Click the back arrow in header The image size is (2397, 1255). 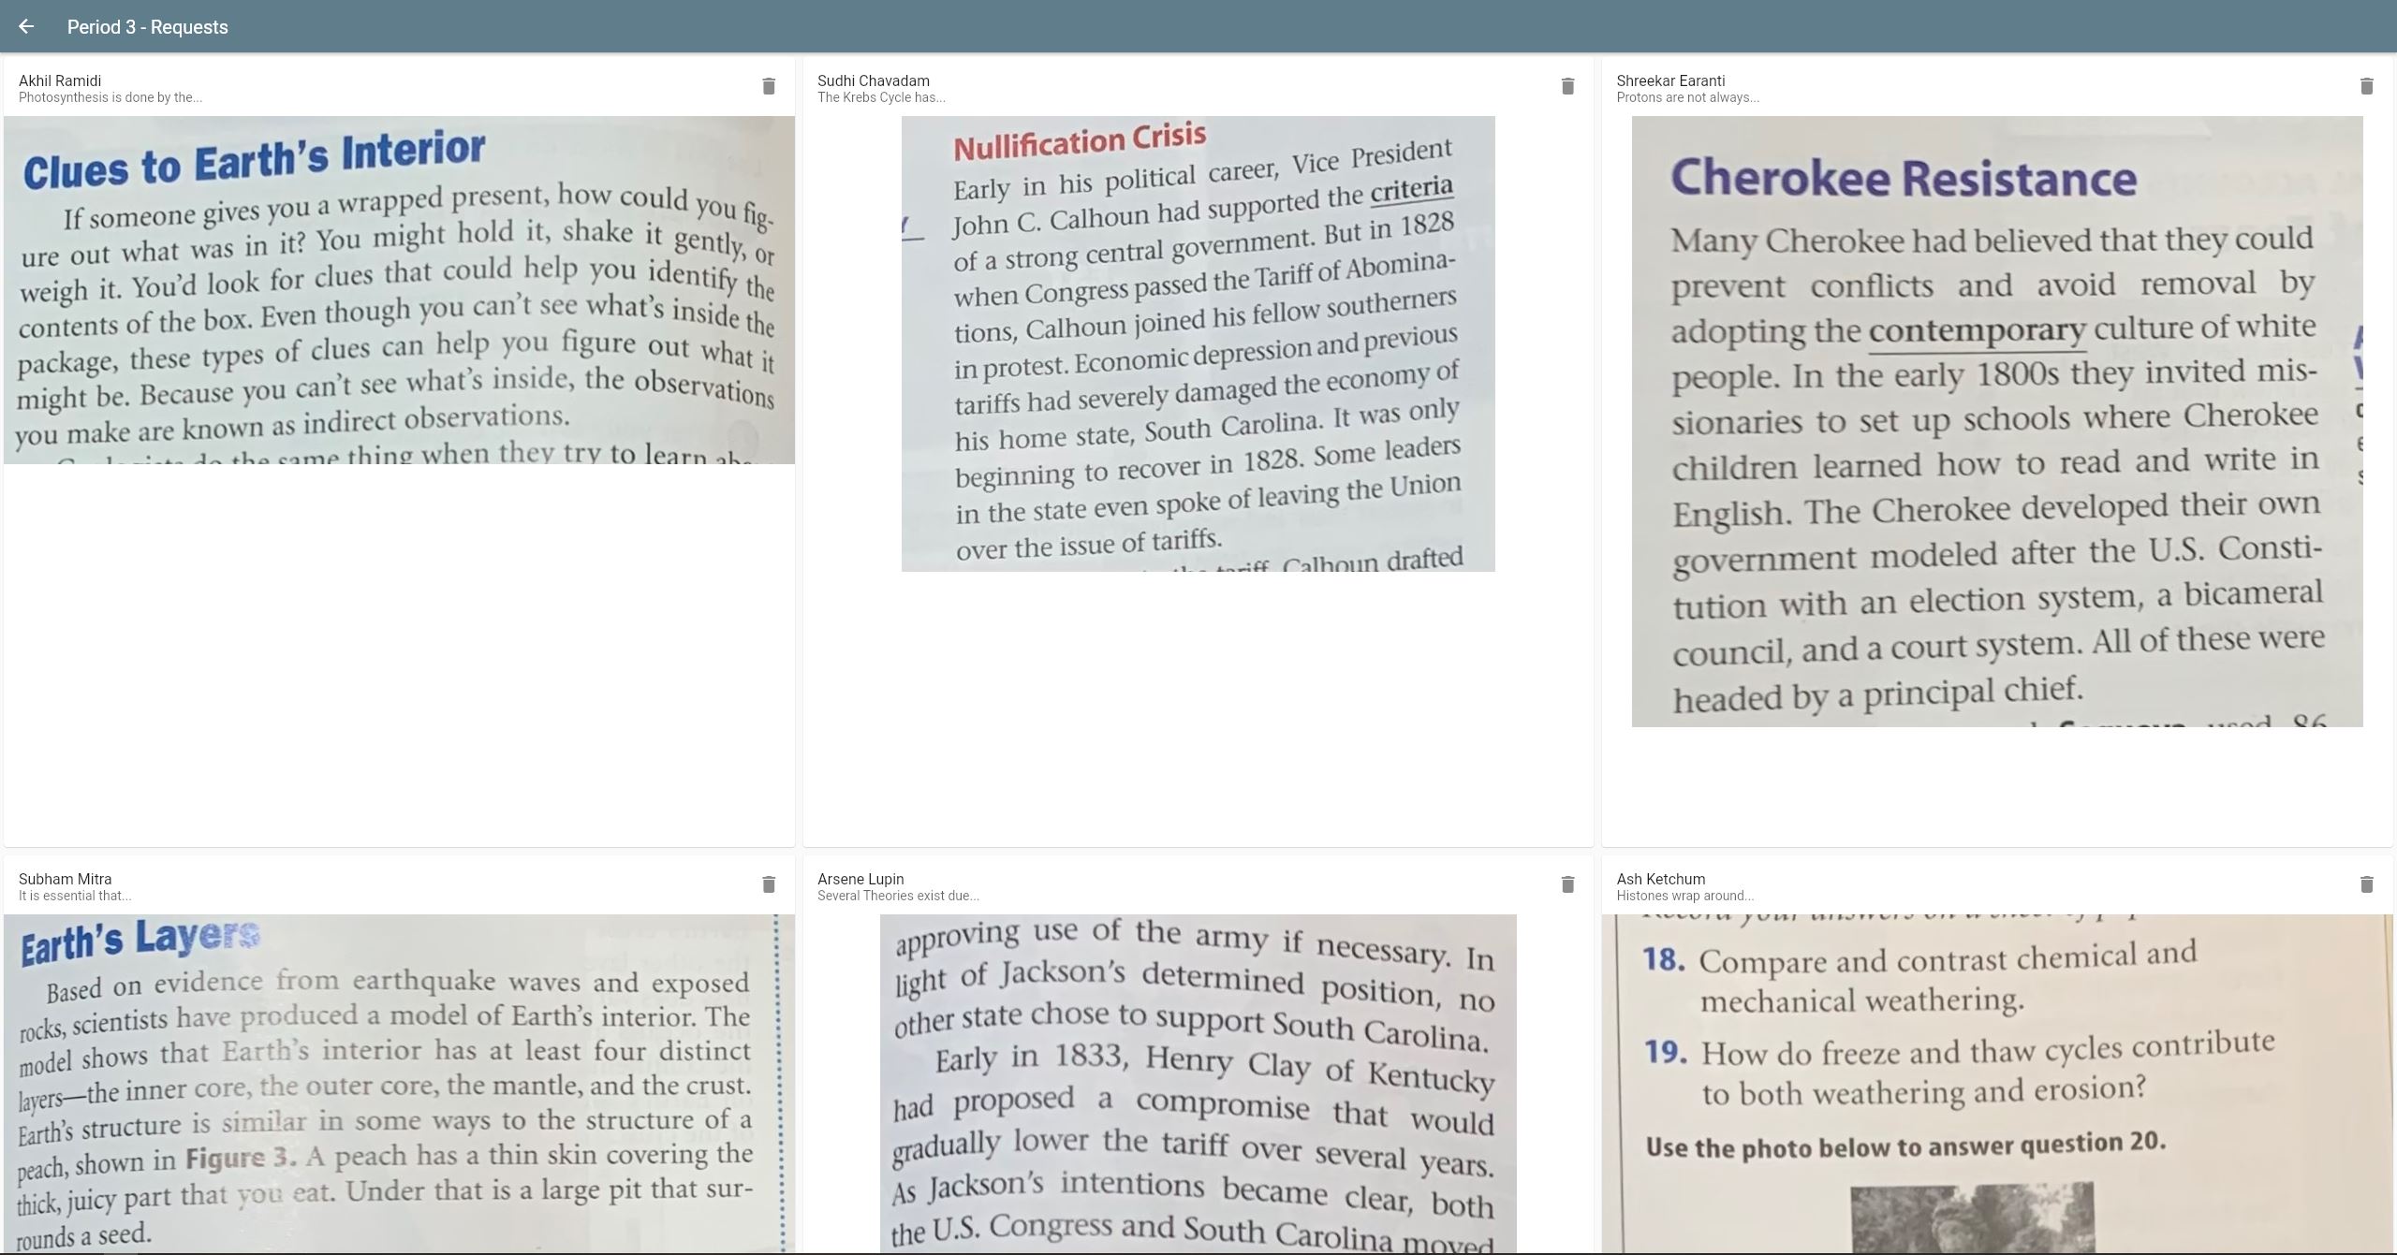pyautogui.click(x=26, y=27)
